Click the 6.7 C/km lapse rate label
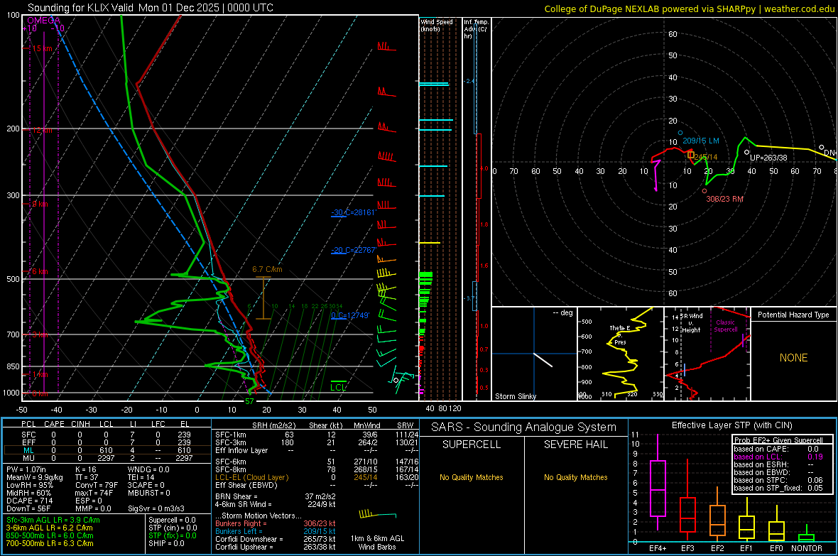 (x=267, y=269)
